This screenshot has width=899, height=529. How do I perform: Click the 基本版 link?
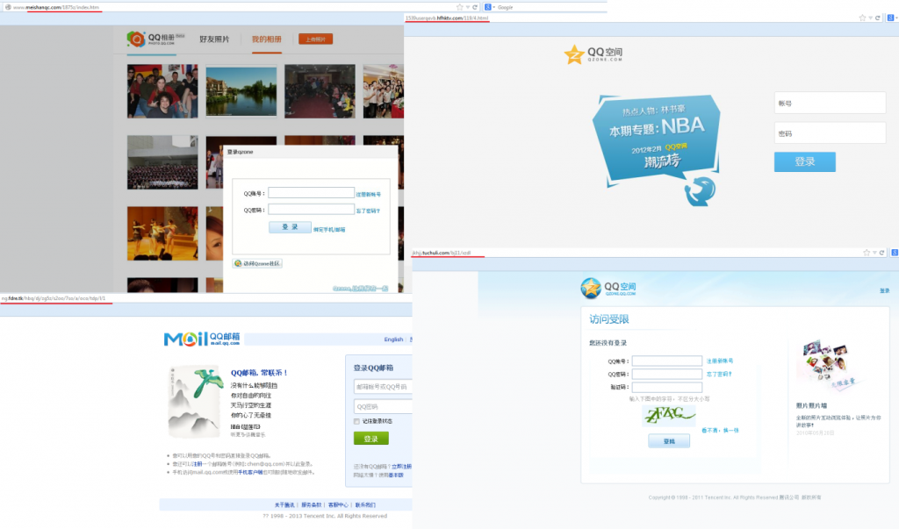click(x=396, y=475)
